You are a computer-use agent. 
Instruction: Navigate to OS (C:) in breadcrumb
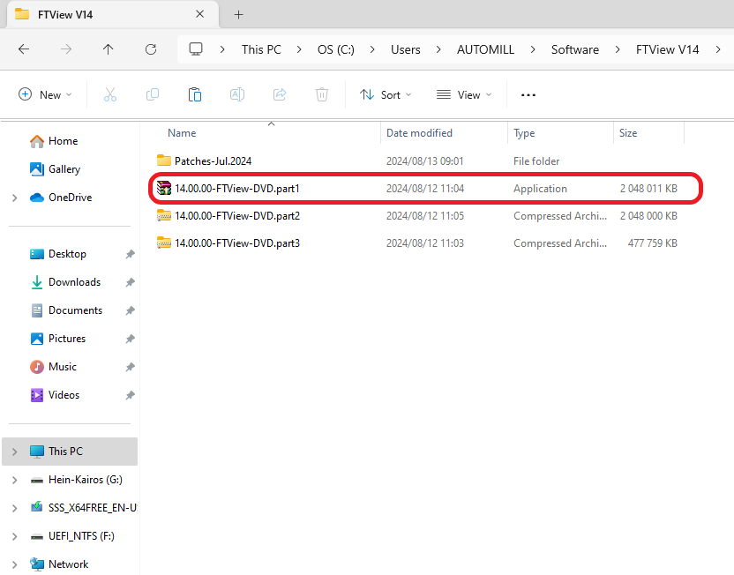(x=335, y=49)
